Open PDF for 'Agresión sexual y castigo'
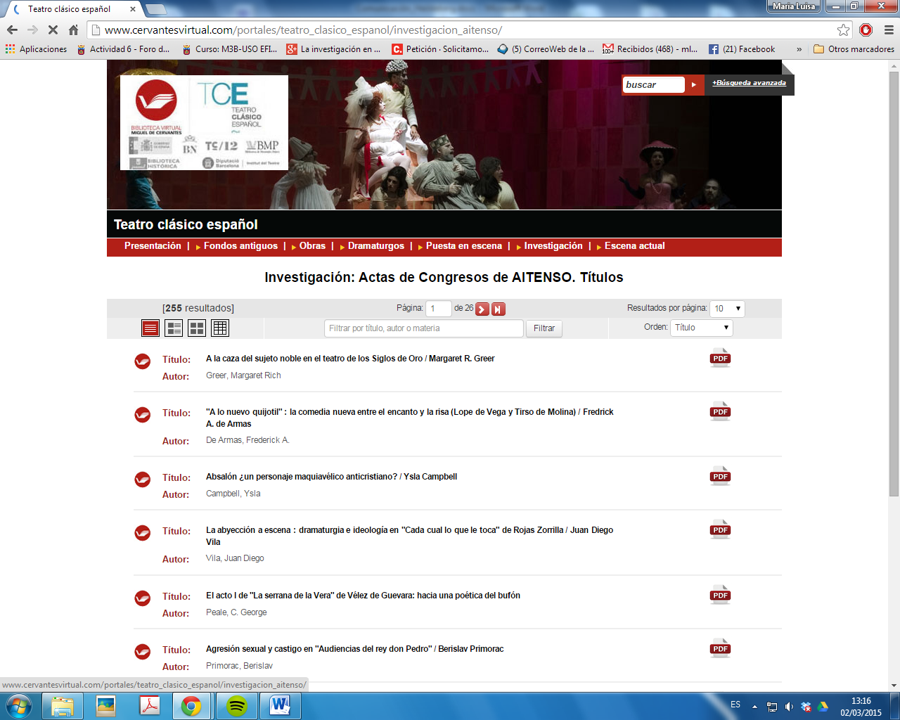Screen dimensions: 900x720 [x=720, y=648]
